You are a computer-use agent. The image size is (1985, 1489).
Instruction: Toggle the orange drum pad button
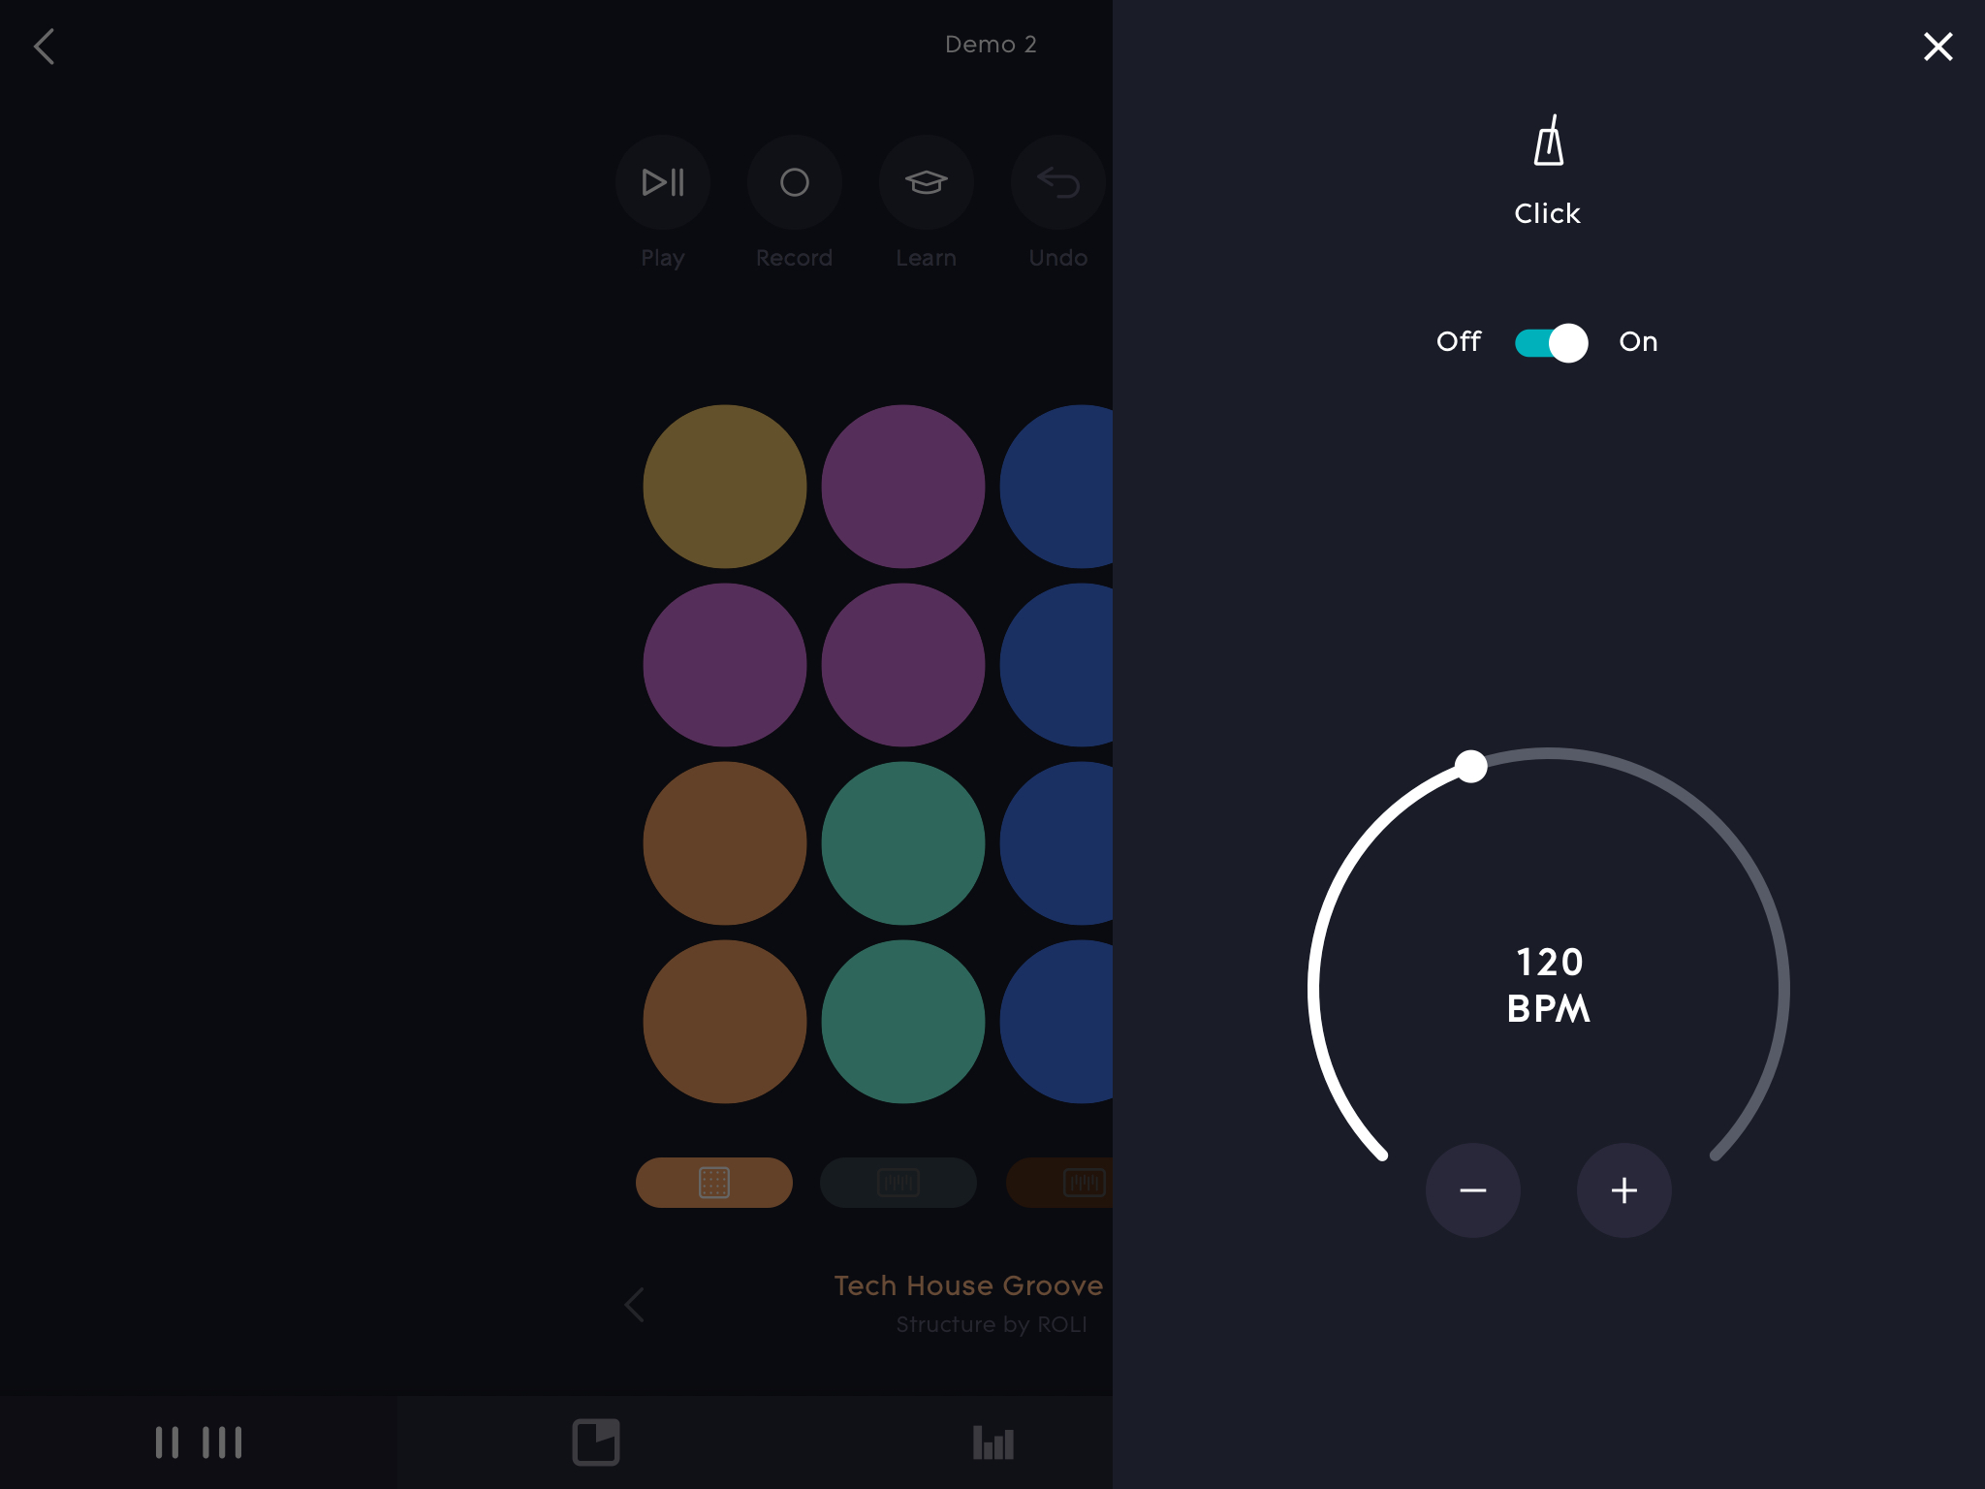pos(712,1183)
